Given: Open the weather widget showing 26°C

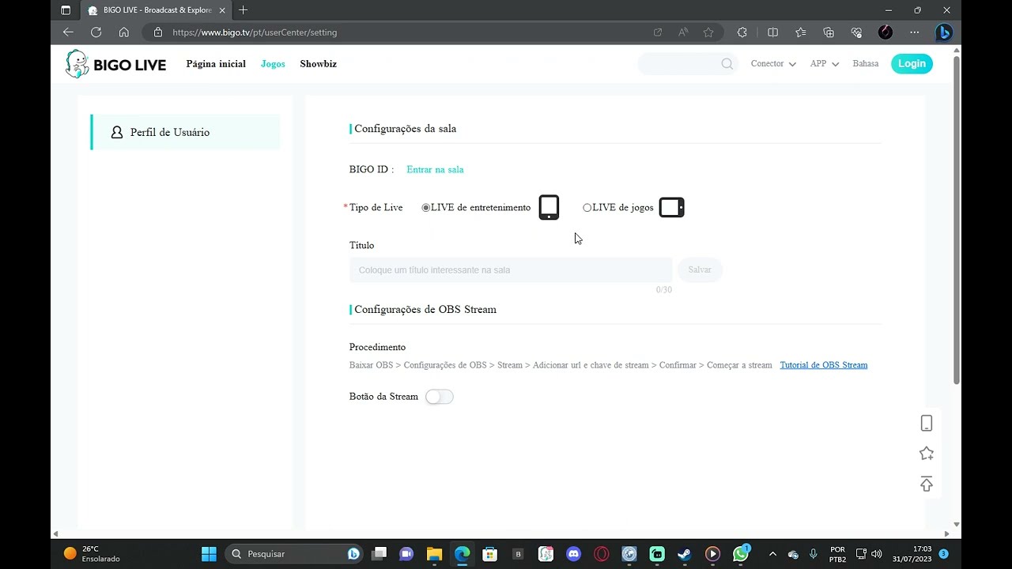Looking at the screenshot, I should 92,554.
